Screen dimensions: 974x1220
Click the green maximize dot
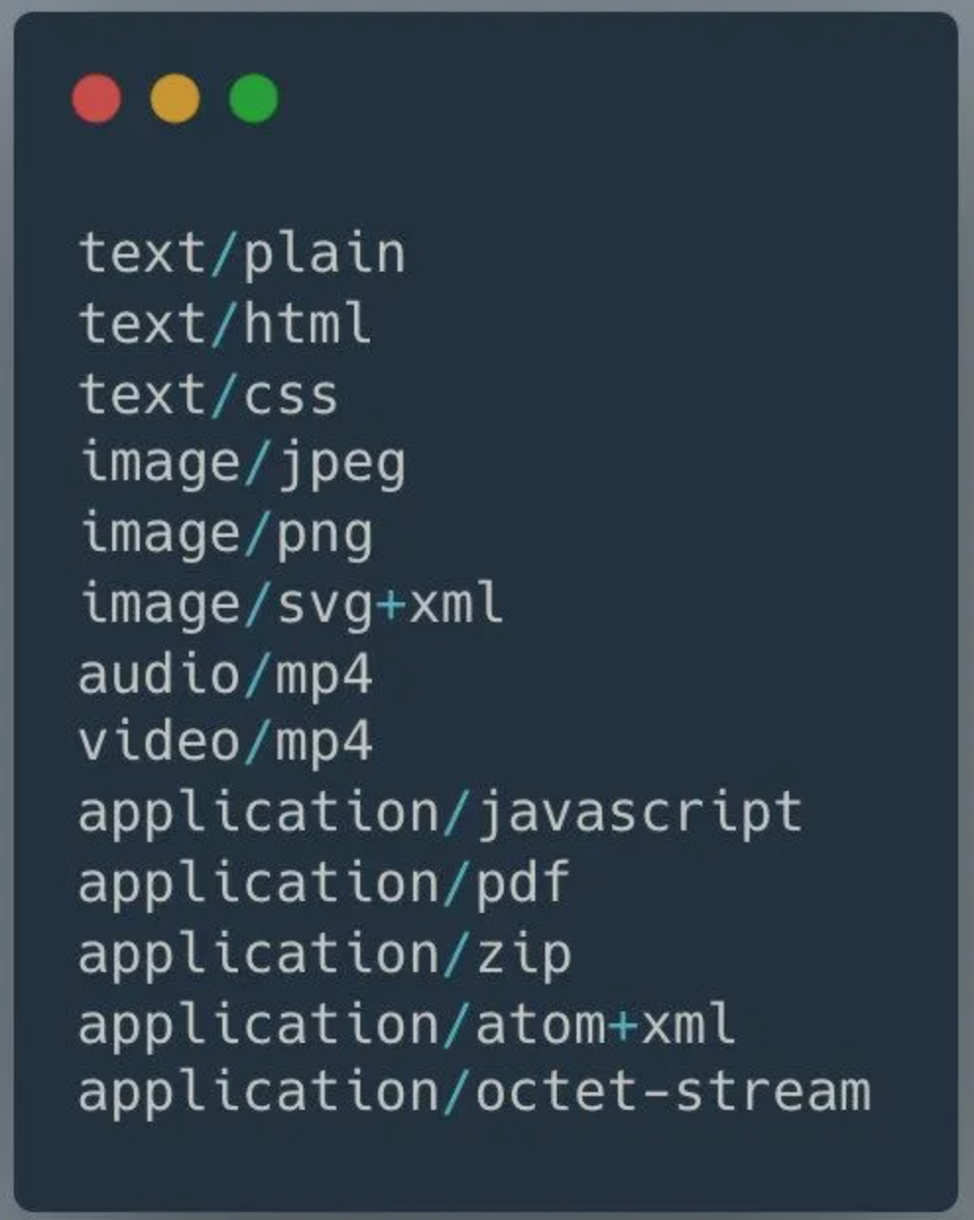click(x=254, y=98)
